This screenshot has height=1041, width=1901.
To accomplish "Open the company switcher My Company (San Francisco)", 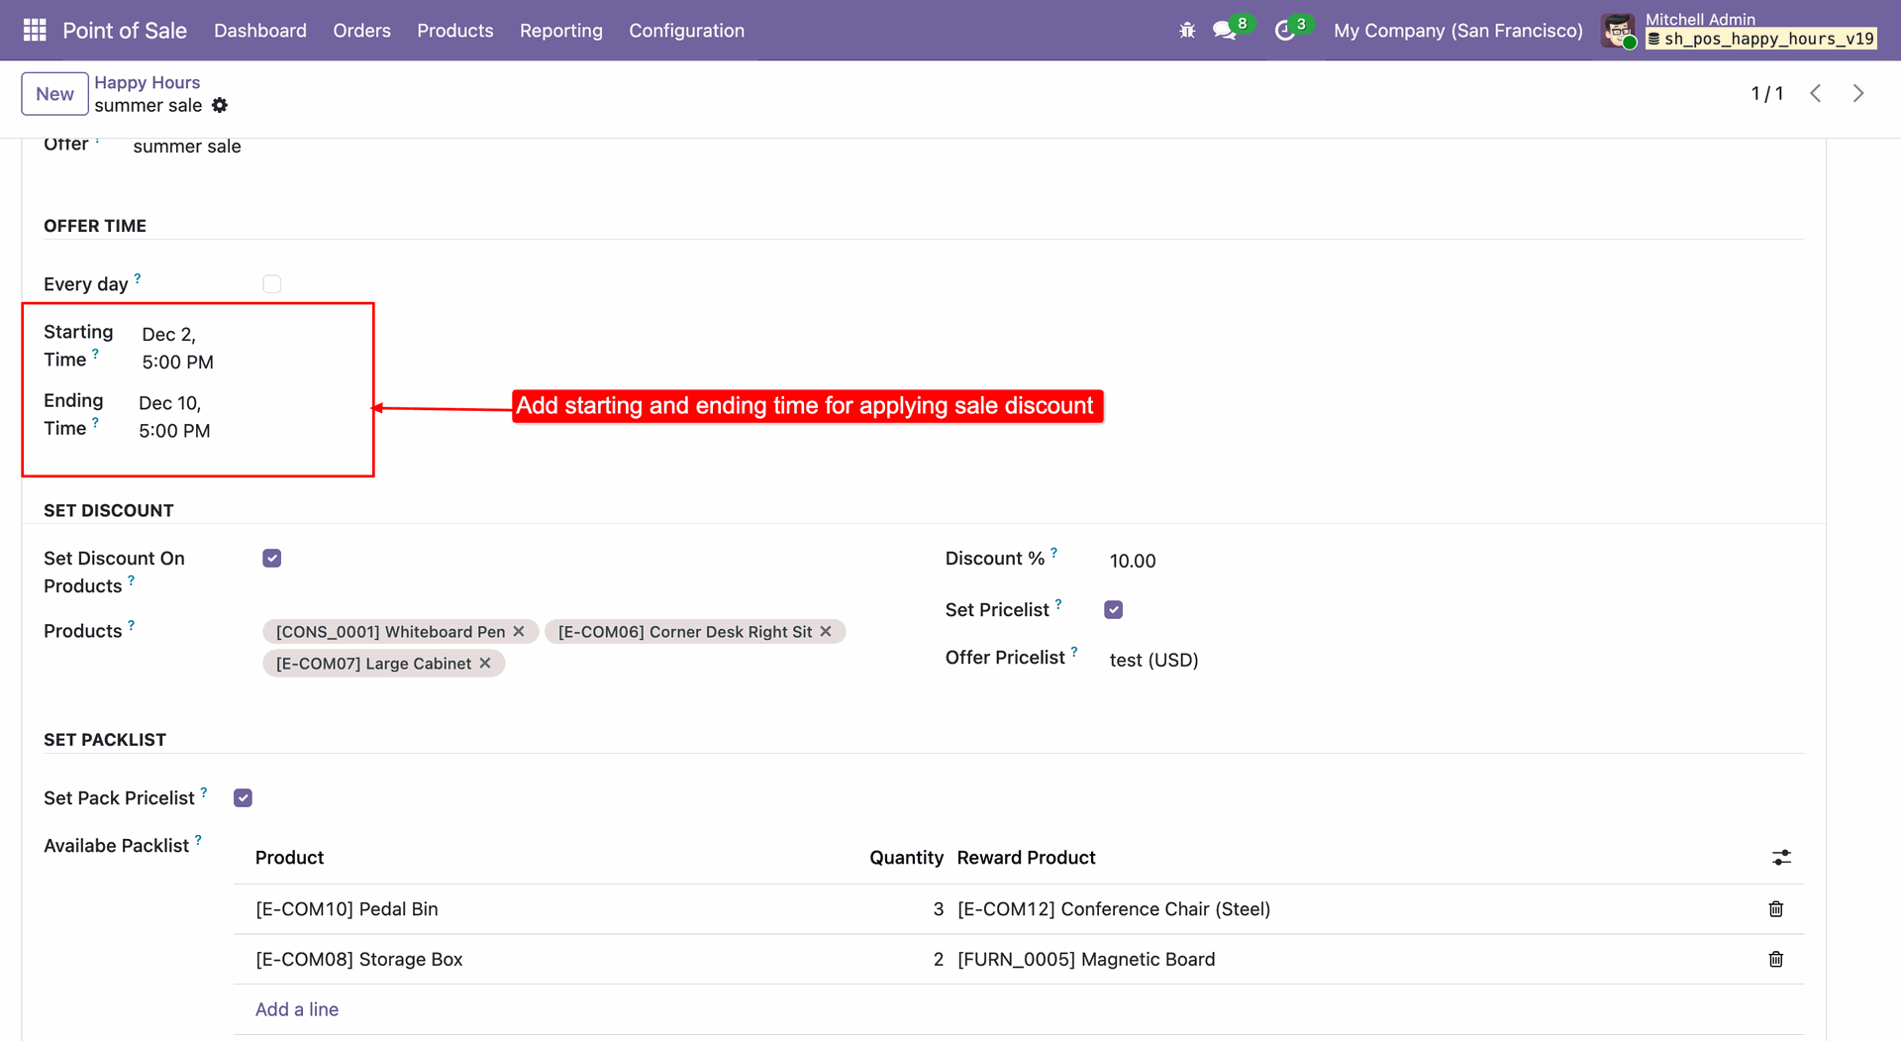I will tap(1457, 31).
